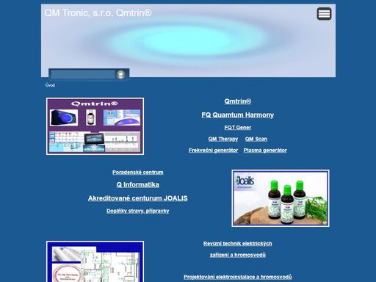The height and width of the screenshot is (282, 376).
Task: Open the Qmtrin® link
Action: pos(238,101)
